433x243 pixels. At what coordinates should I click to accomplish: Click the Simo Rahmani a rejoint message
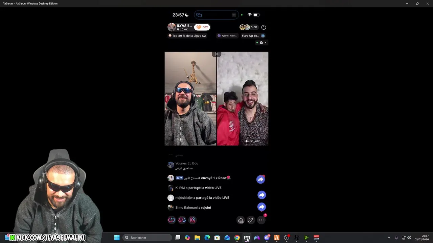[193, 208]
